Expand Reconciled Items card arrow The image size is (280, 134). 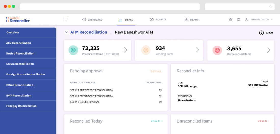tap(125, 50)
